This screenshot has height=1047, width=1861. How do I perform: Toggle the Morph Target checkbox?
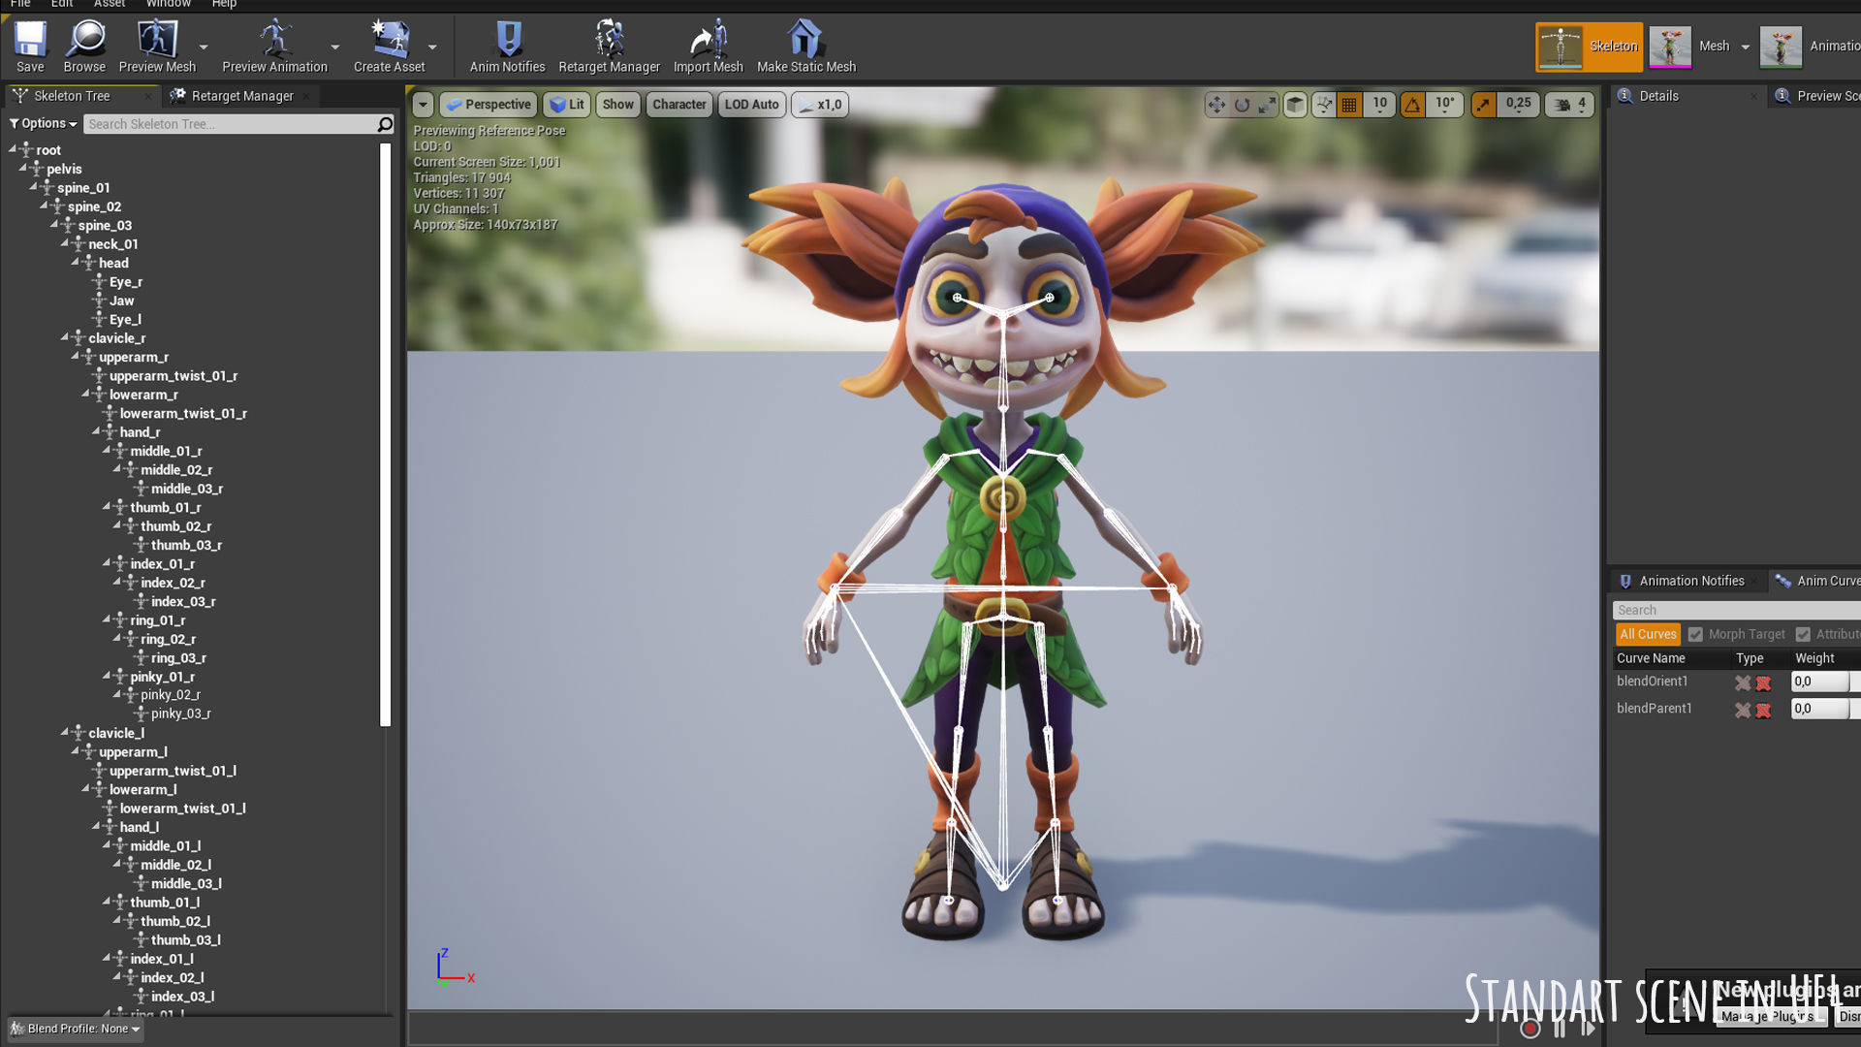[x=1695, y=634]
